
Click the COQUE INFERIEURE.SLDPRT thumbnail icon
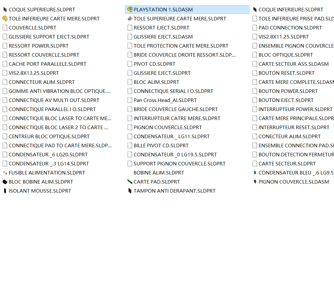pyautogui.click(x=255, y=10)
